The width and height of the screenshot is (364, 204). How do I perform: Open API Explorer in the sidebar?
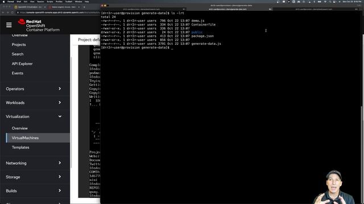22,63
